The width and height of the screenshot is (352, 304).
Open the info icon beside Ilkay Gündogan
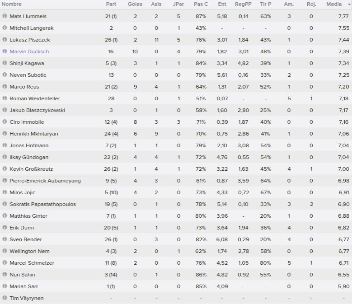pyautogui.click(x=5, y=157)
